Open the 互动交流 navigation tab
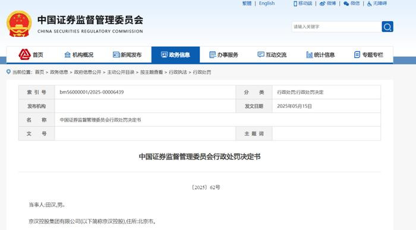416x230 pixels. pos(272,55)
